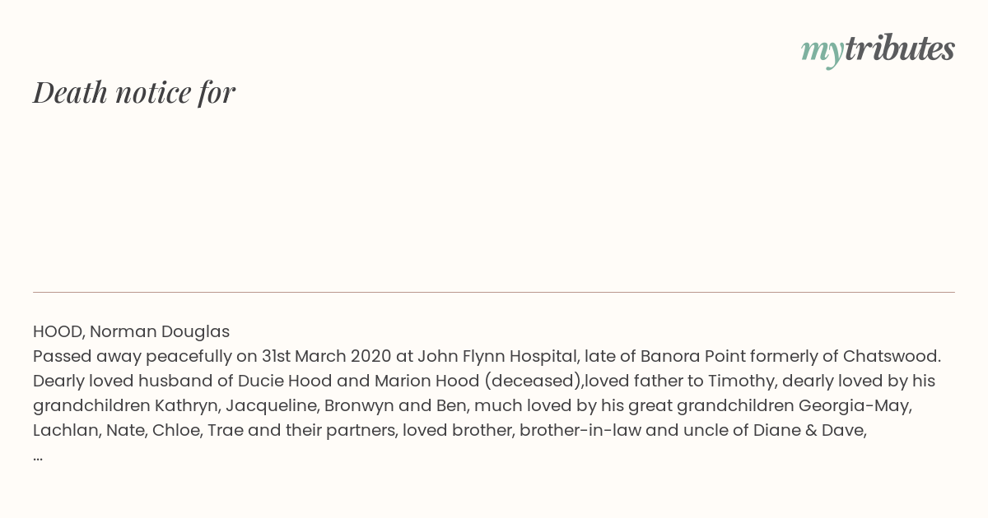Click the mytributes logo

878,49
